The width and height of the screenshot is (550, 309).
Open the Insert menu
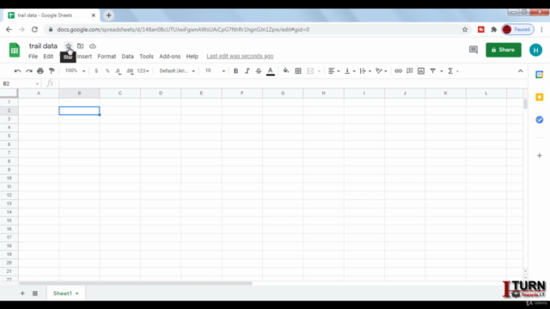(84, 57)
